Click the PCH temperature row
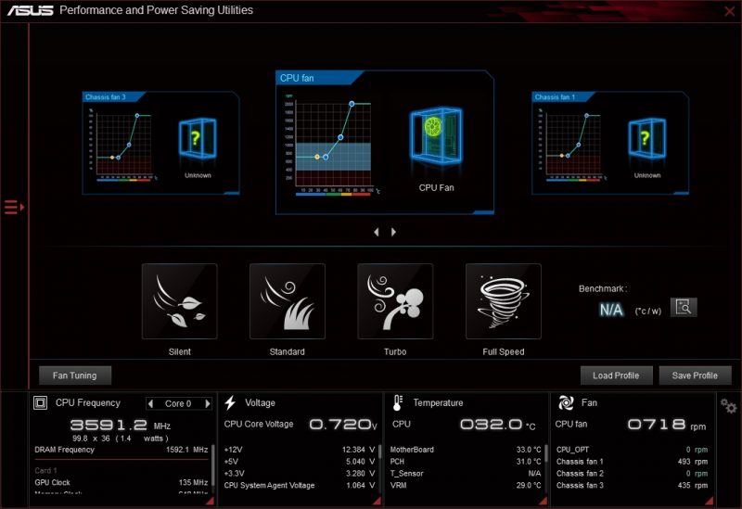The width and height of the screenshot is (742, 509). click(466, 461)
